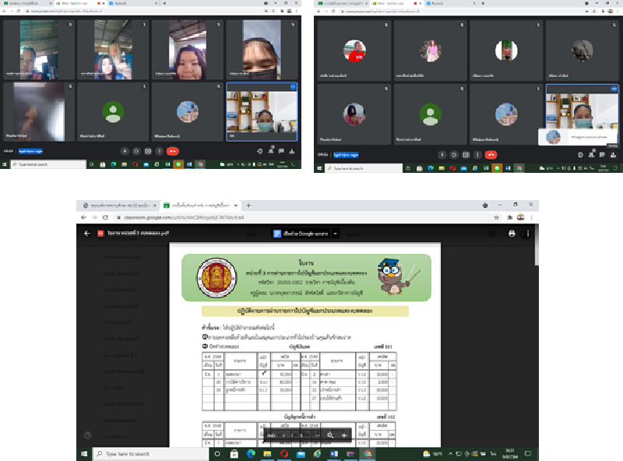Image resolution: width=623 pixels, height=461 pixels.
Task: Show the people list in the right Meet window
Action: point(592,154)
